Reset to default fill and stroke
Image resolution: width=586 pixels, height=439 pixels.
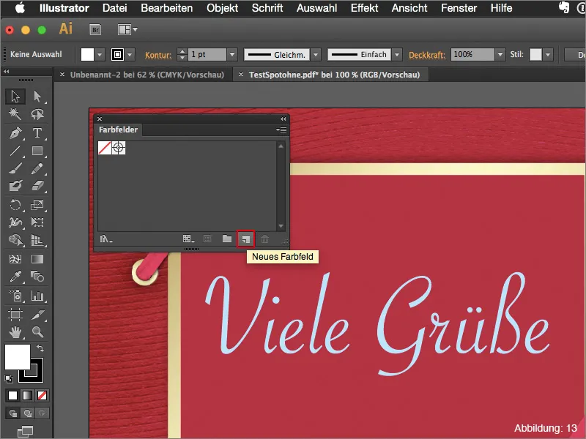[9, 379]
